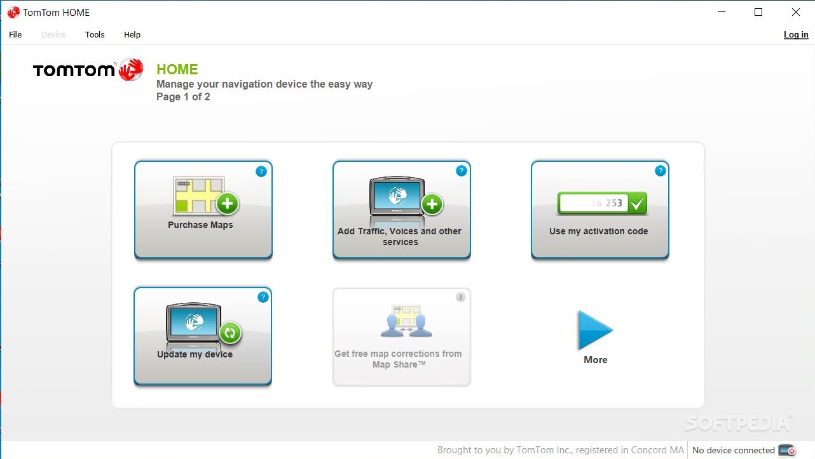Click the TomTom logo in header
The image size is (815, 459).
pos(88,70)
